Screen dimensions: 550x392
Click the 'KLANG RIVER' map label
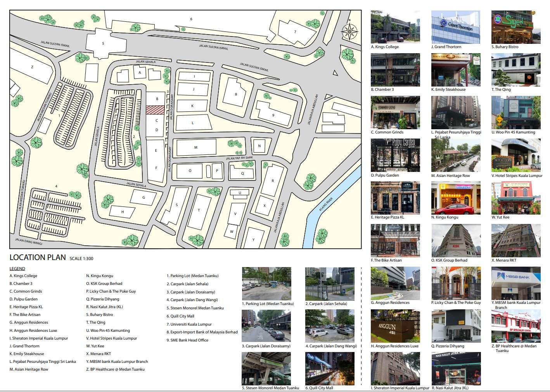pyautogui.click(x=326, y=204)
